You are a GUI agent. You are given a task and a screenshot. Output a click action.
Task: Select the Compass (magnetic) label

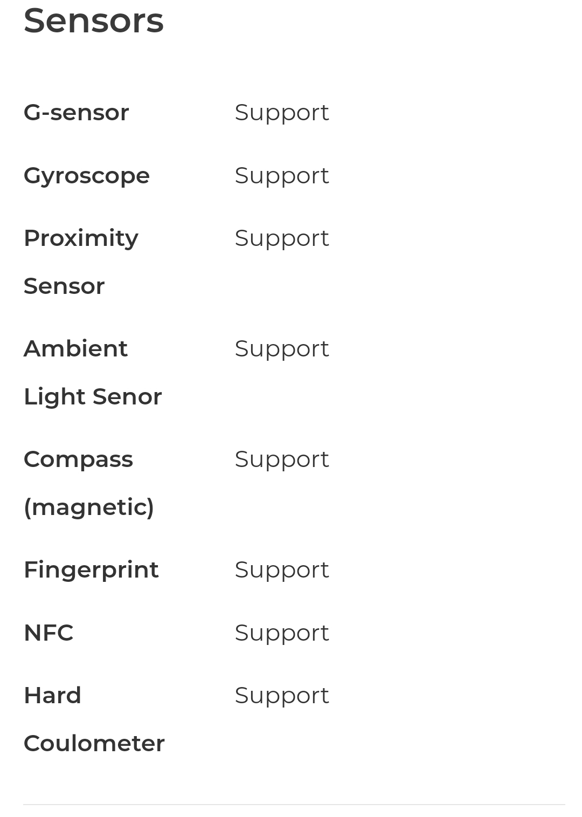[x=89, y=483]
